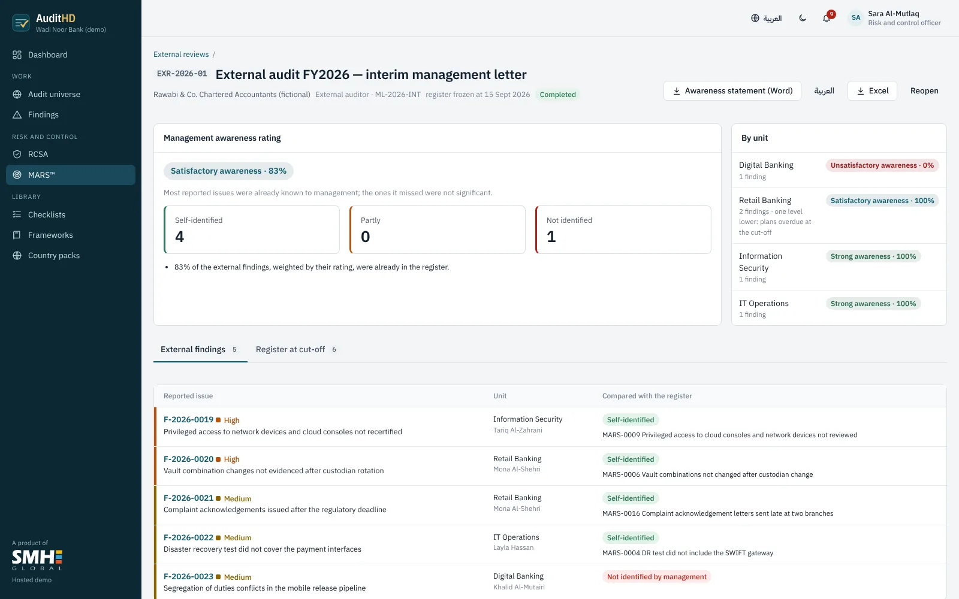Click the list icon beside Checklists

click(x=17, y=214)
